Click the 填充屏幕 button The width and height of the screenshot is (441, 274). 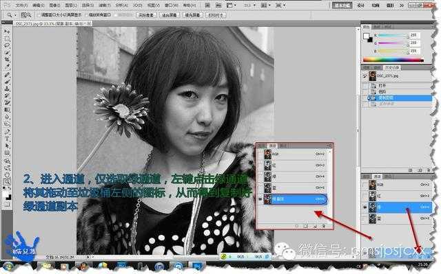(192, 15)
